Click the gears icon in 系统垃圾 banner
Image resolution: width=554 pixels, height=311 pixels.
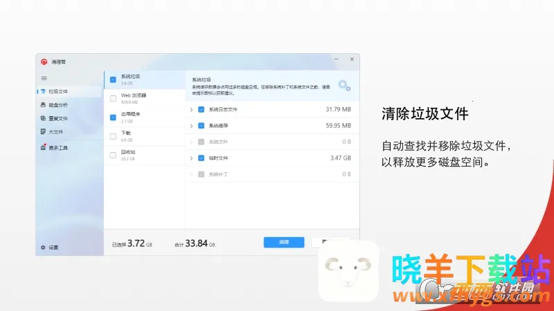tap(343, 86)
